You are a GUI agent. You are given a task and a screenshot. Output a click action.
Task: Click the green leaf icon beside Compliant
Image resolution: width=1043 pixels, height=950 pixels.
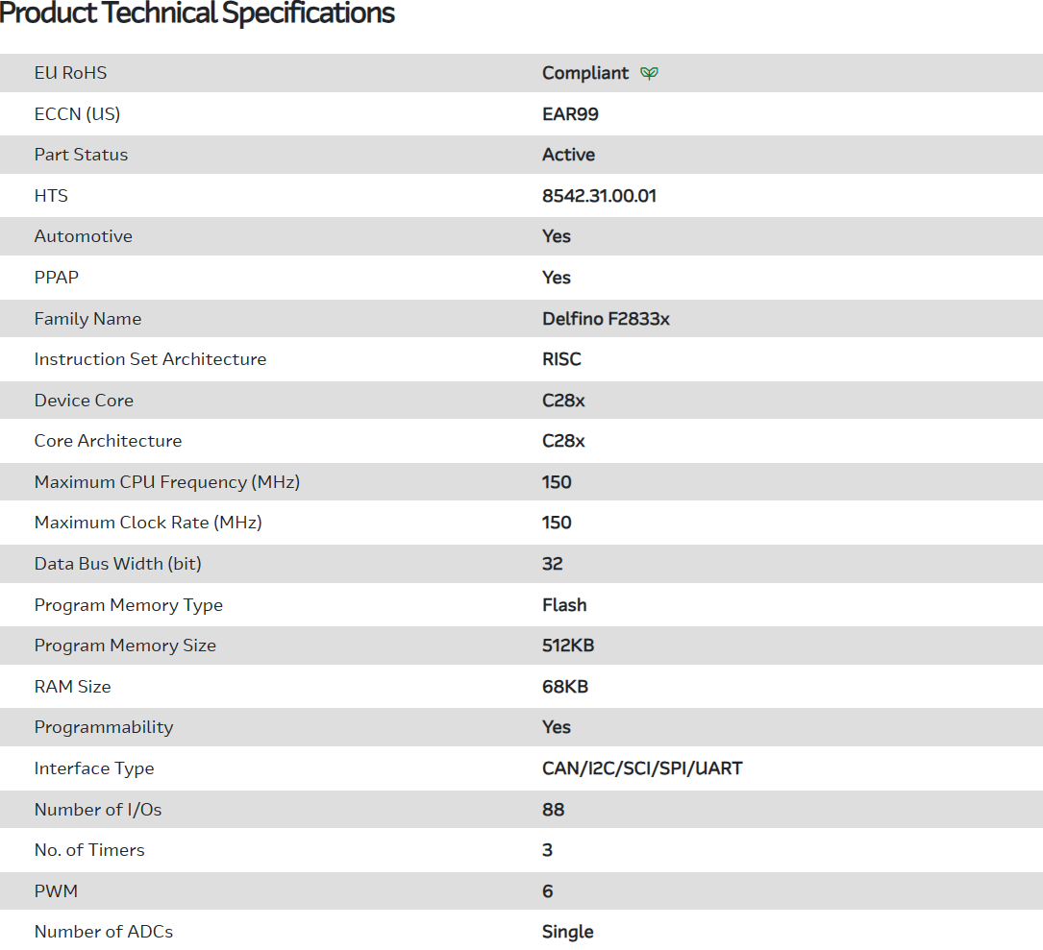tap(650, 73)
